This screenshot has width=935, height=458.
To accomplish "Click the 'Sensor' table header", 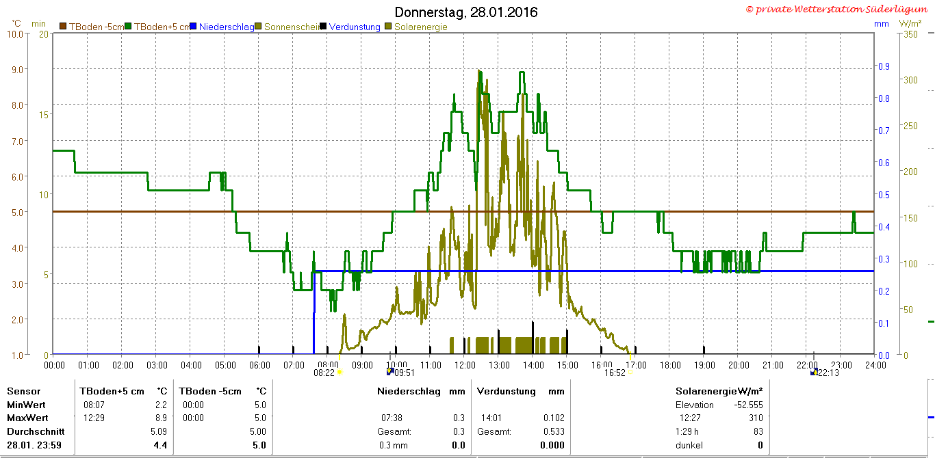I will pyautogui.click(x=24, y=392).
